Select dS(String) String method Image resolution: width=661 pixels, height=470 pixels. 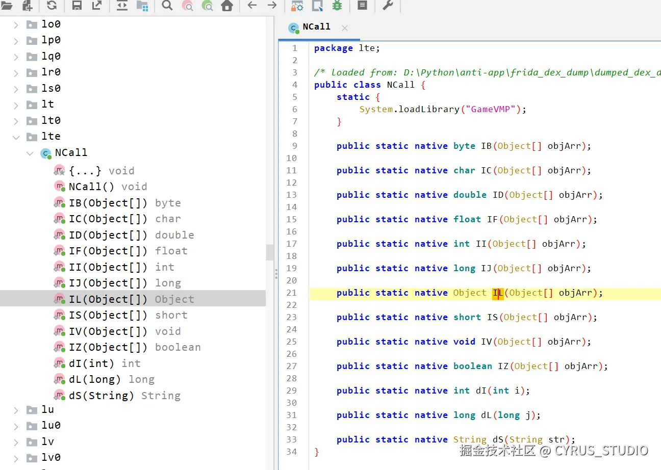tap(124, 396)
